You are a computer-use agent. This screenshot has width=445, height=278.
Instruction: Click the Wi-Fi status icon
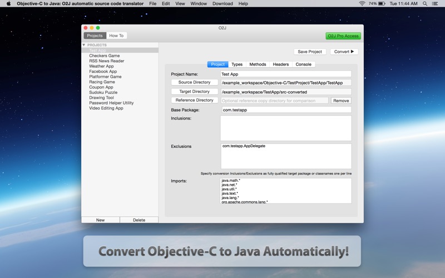362,3
